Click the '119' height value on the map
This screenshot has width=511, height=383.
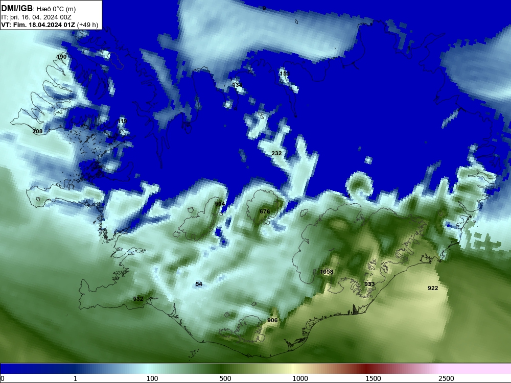(122, 121)
